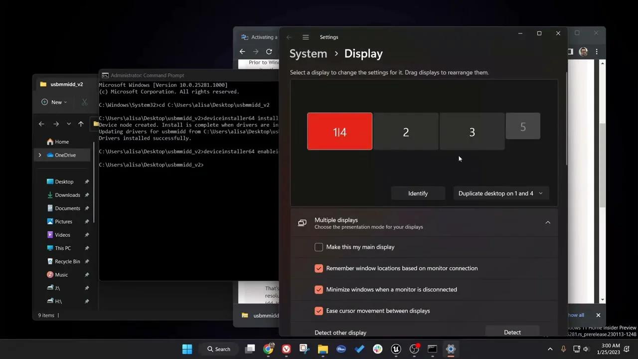This screenshot has height=359, width=638.
Task: Select display 2 in the arrangement
Action: (406, 132)
